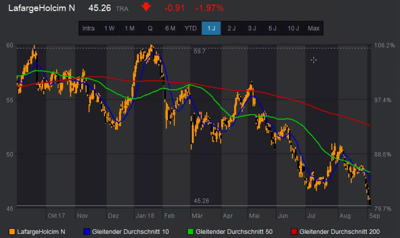Switch chart to 1 M range
The height and width of the screenshot is (238, 400).
coord(130,28)
